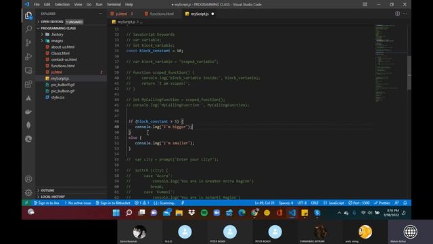This screenshot has height=244, width=433.
Task: Open pic_bulbon.gif in the explorer
Action: (x=63, y=91)
